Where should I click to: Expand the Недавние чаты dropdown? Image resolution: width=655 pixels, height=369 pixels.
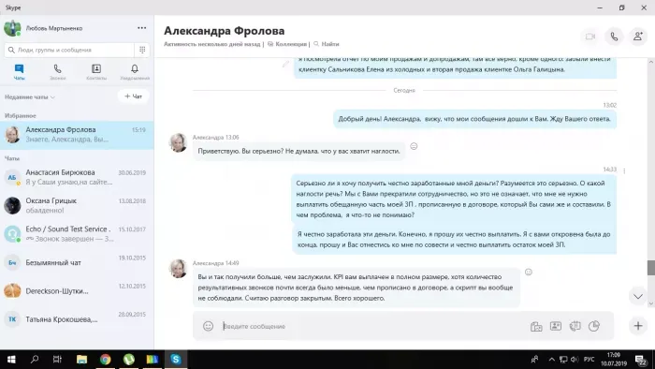[x=30, y=97]
